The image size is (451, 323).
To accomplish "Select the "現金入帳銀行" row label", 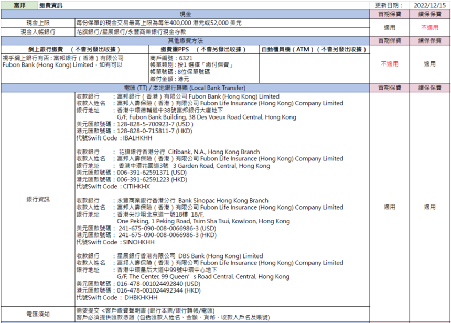I will point(38,31).
